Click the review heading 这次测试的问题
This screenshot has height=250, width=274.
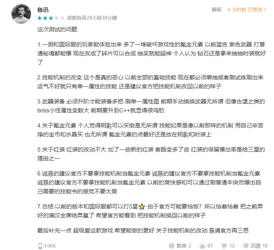coord(57,29)
